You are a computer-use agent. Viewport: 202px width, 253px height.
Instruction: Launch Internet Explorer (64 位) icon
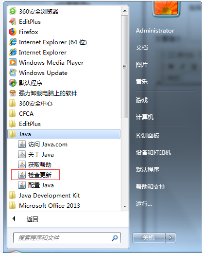point(13,42)
